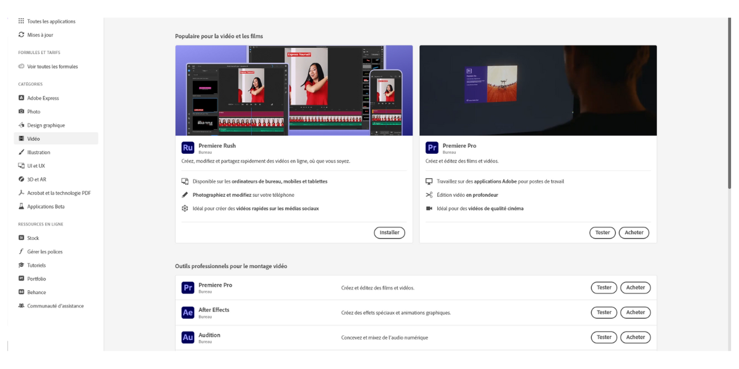Select the Vidéo category
The width and height of the screenshot is (739, 369).
(56, 139)
